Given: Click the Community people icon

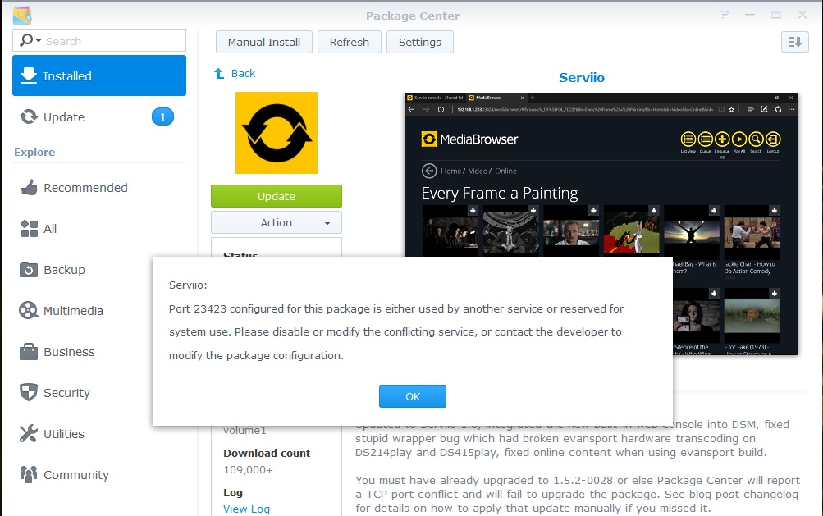Looking at the screenshot, I should click(x=29, y=474).
